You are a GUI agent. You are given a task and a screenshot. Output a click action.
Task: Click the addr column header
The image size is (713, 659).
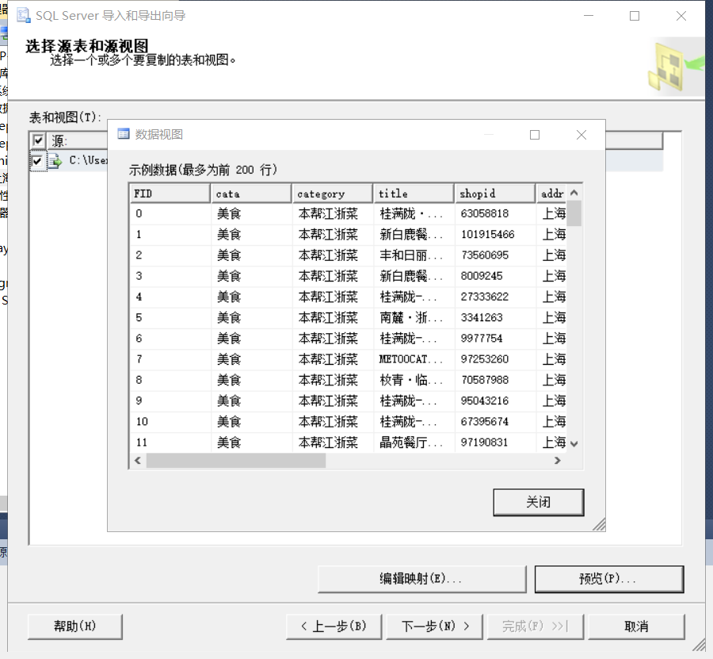coord(551,193)
